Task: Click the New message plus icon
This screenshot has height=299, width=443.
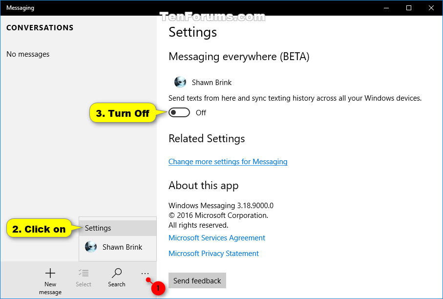Action: click(x=50, y=273)
